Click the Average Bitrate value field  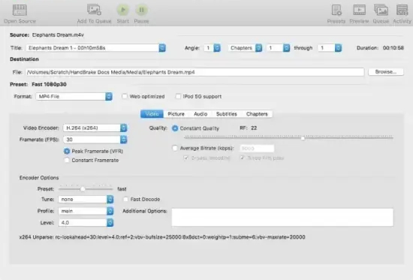[257, 149]
